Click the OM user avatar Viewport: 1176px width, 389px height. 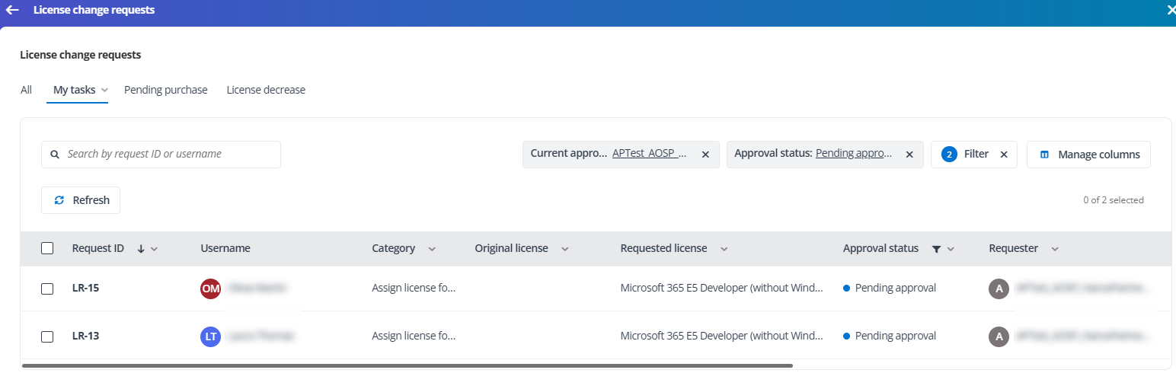(210, 289)
